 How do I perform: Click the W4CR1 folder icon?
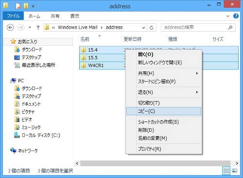coord(84,65)
